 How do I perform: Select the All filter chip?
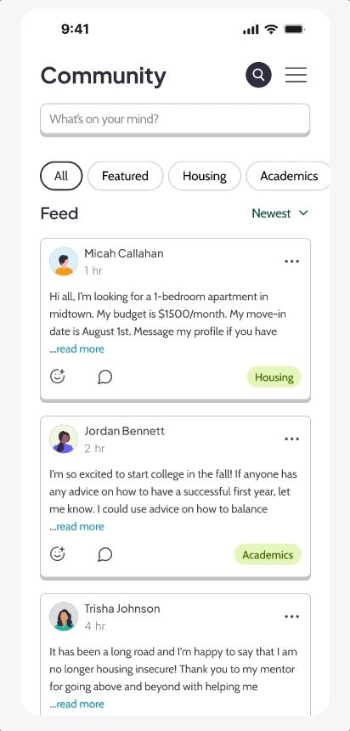pos(61,176)
